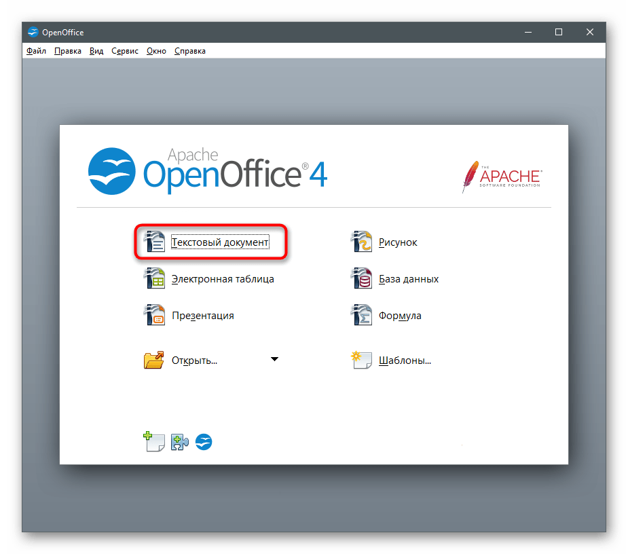Click the Presentation (Презентация) icon
This screenshot has height=554, width=628.
coord(155,315)
